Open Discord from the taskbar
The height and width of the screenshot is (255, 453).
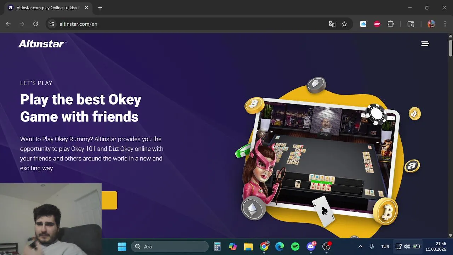tap(311, 246)
